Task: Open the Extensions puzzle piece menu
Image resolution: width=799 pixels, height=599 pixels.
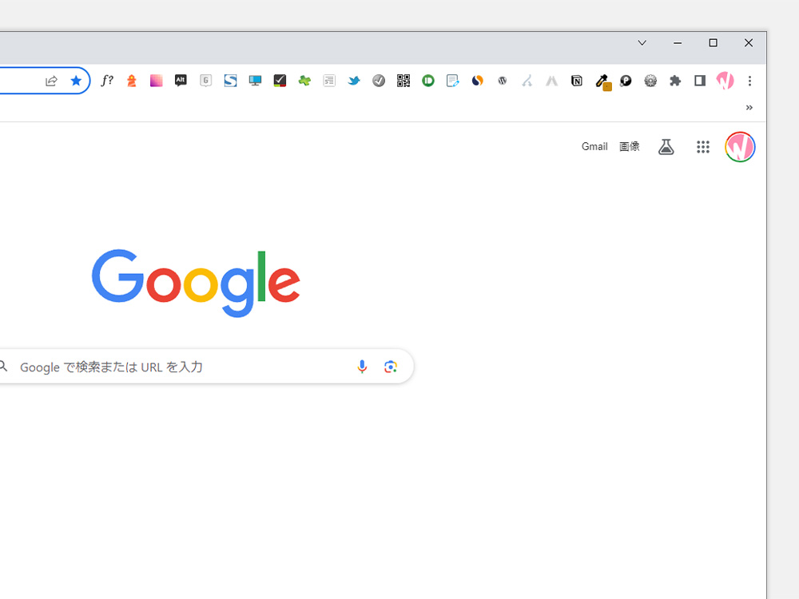Action: [675, 81]
